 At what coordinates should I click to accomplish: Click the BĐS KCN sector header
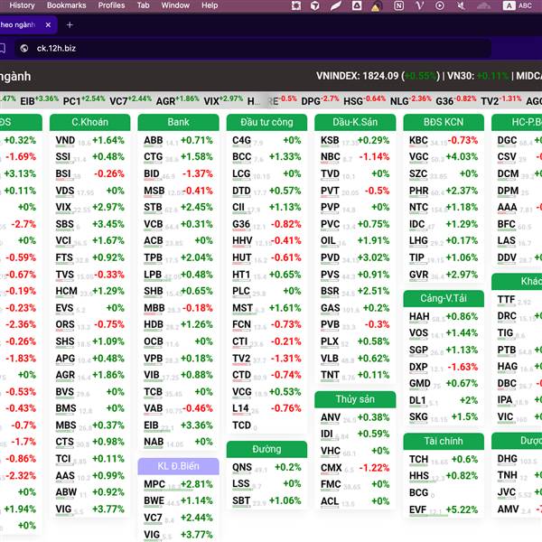pos(444,122)
